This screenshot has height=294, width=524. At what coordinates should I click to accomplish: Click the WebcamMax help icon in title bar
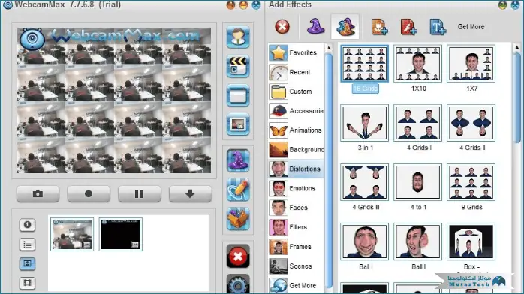click(231, 5)
